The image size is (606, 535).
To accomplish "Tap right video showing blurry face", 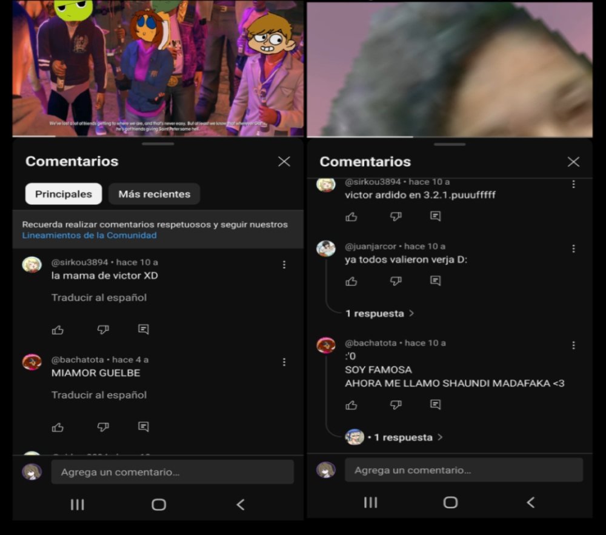I will tap(450, 68).
